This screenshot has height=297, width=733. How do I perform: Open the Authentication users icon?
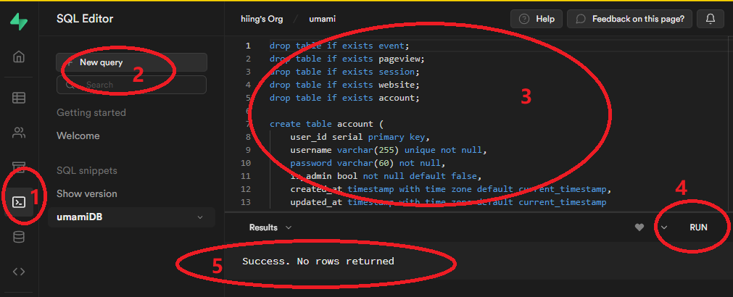pos(19,133)
